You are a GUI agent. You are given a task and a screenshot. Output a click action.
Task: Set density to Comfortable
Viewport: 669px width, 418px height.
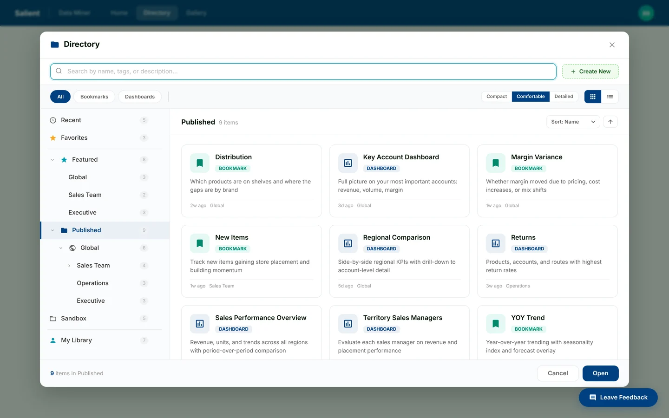coord(531,97)
